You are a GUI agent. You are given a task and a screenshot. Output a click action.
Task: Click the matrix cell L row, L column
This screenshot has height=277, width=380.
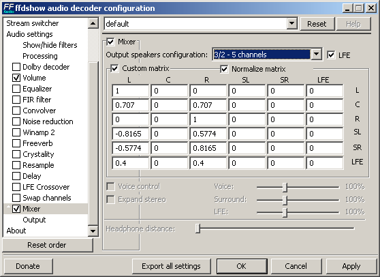coord(130,91)
